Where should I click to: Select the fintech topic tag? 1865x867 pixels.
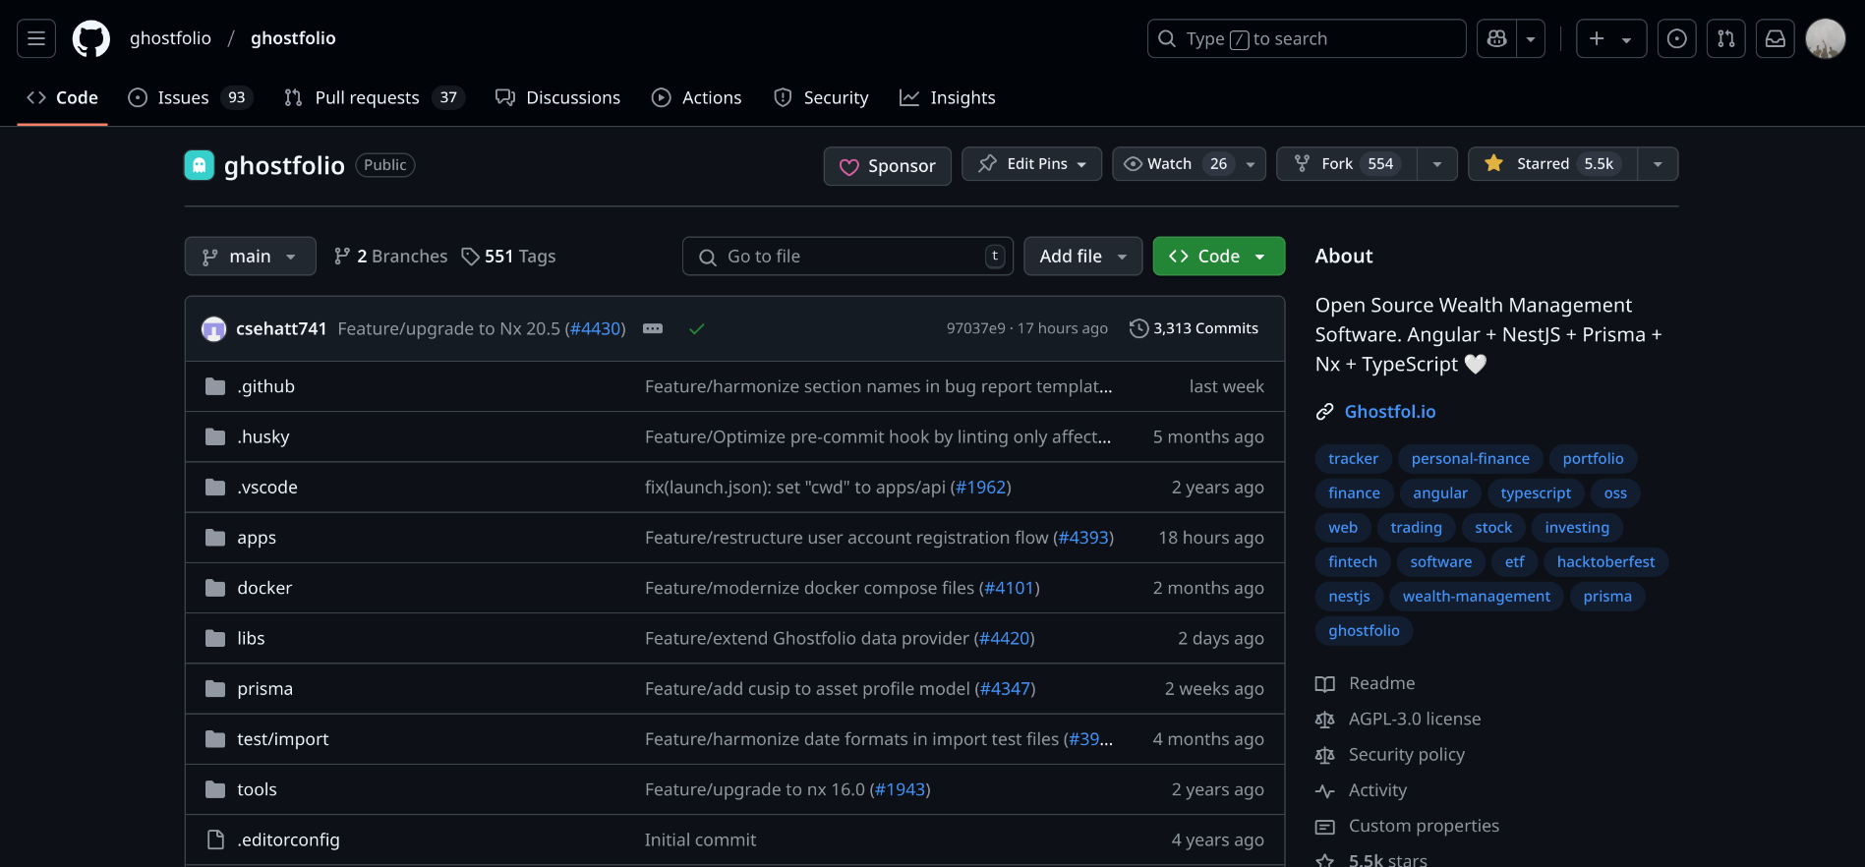pos(1353,562)
